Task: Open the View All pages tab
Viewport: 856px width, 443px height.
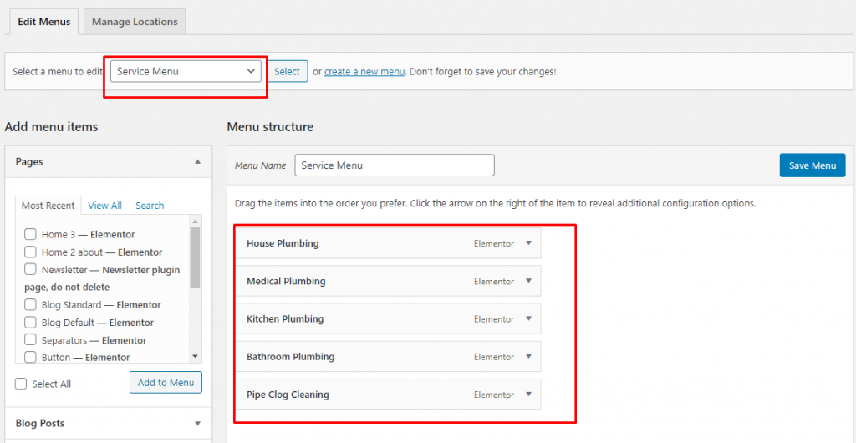Action: coord(104,206)
